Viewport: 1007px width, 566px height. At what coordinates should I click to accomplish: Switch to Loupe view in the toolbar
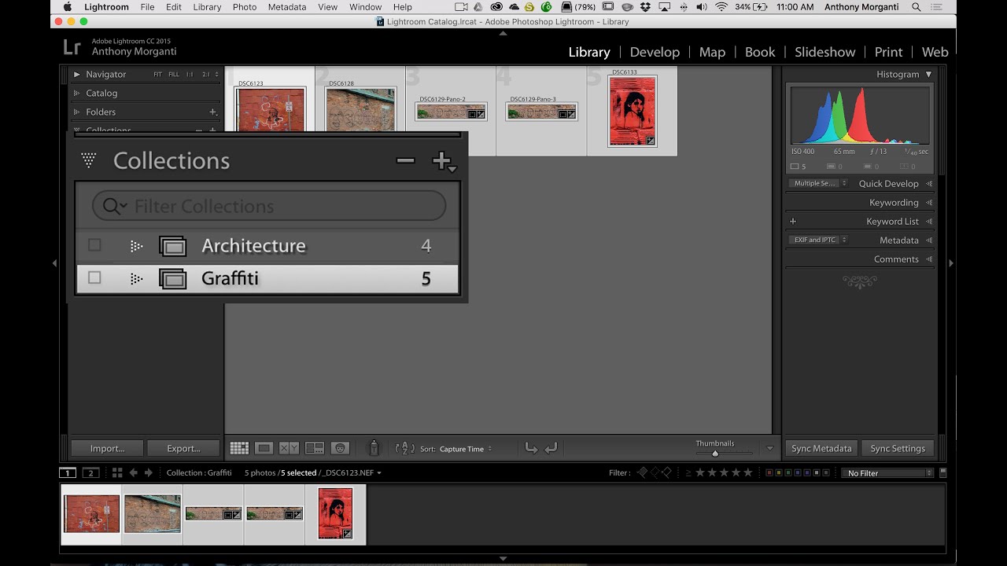click(x=264, y=448)
